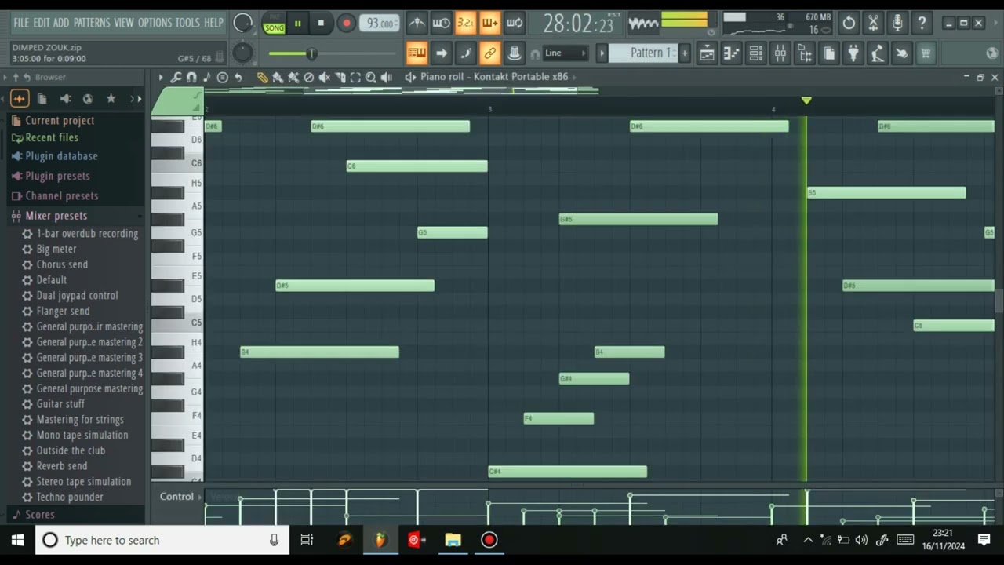1004x565 pixels.
Task: Select the Paint brush tool in piano roll
Action: (278, 77)
